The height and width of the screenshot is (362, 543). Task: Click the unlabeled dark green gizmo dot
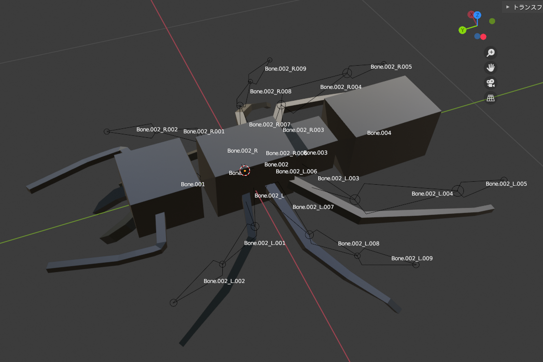[492, 21]
